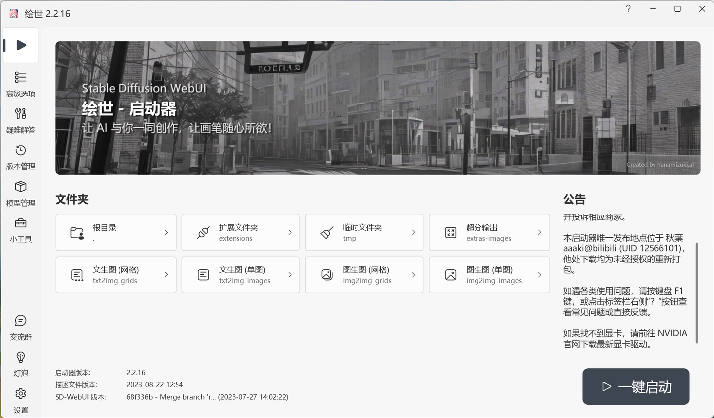Click the announcement panel scrollbar
This screenshot has width=714, height=418.
click(697, 293)
